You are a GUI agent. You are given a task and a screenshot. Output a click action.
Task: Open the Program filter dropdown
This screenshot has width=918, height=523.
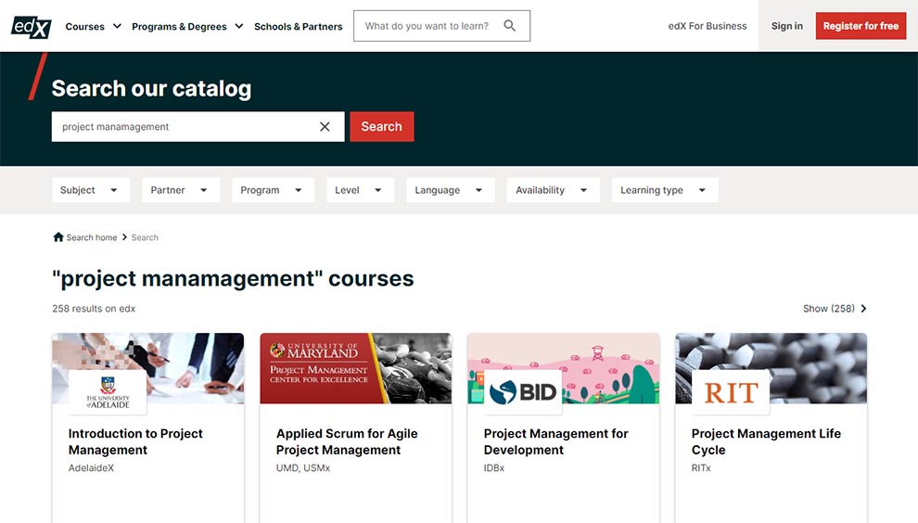tap(273, 190)
